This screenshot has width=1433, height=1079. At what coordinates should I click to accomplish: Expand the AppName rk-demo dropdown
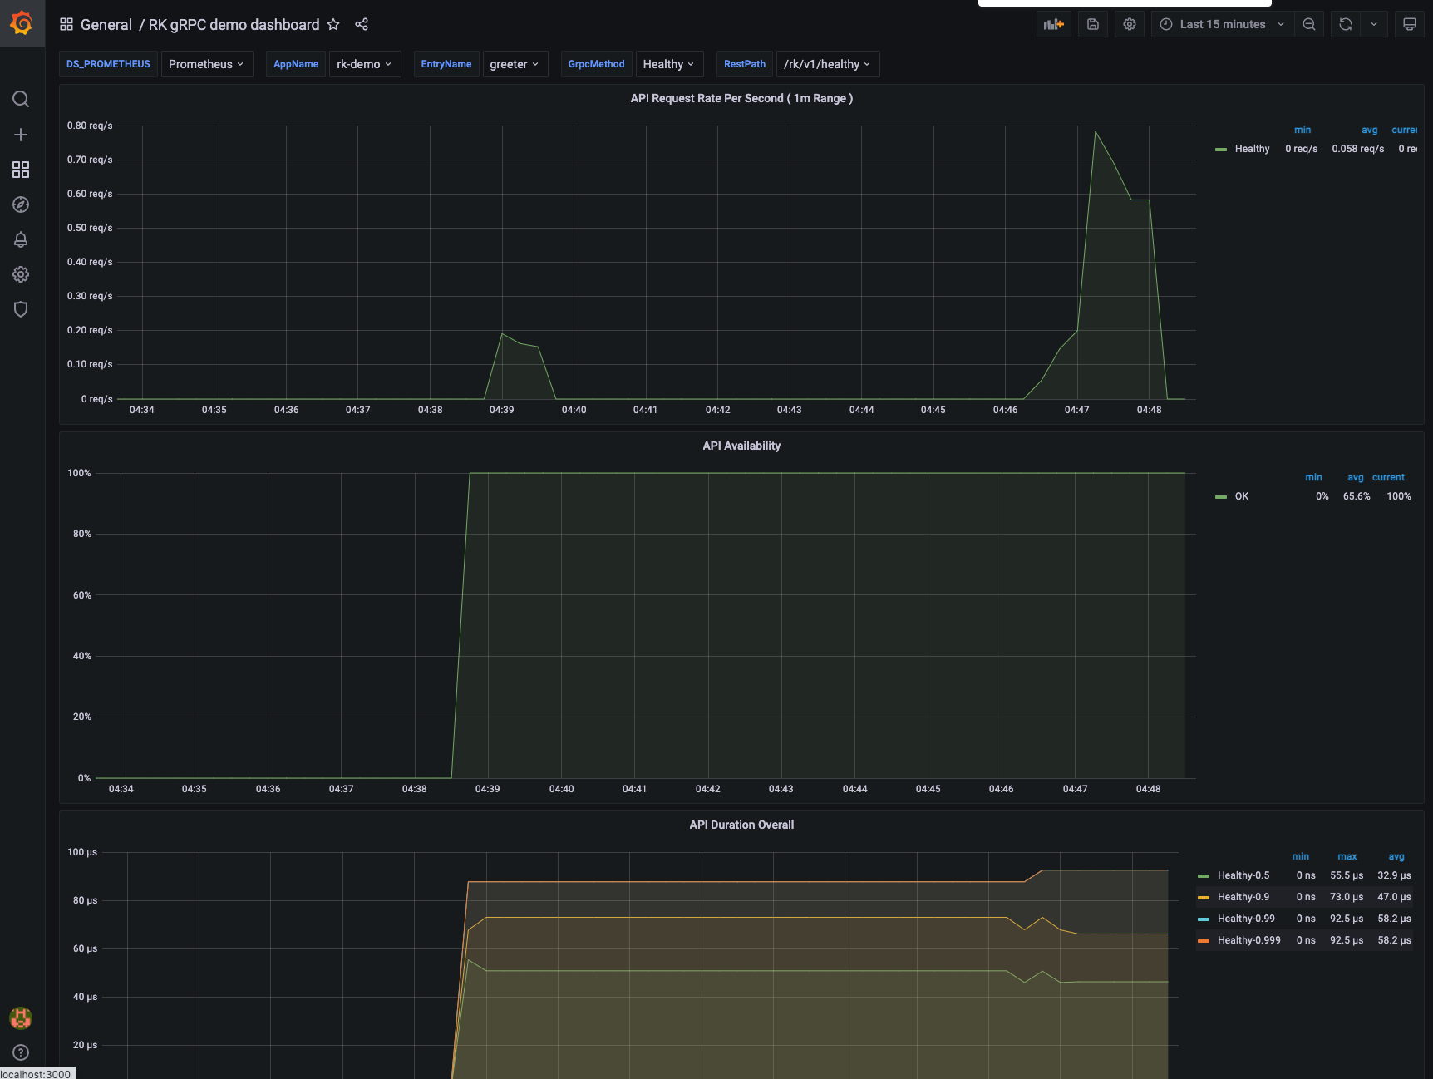point(364,64)
